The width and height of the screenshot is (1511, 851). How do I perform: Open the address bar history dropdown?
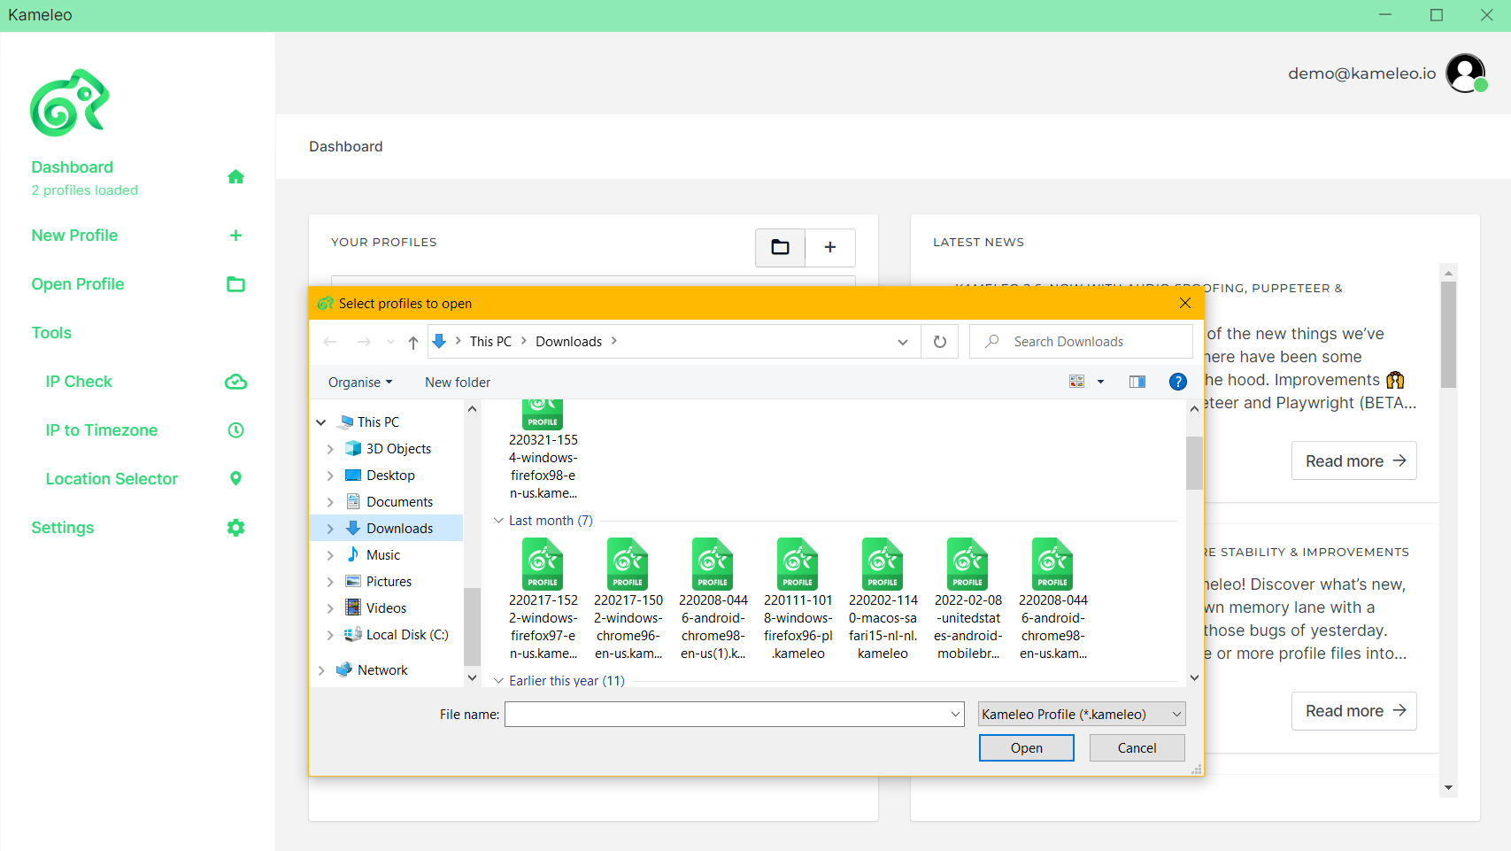coord(903,342)
